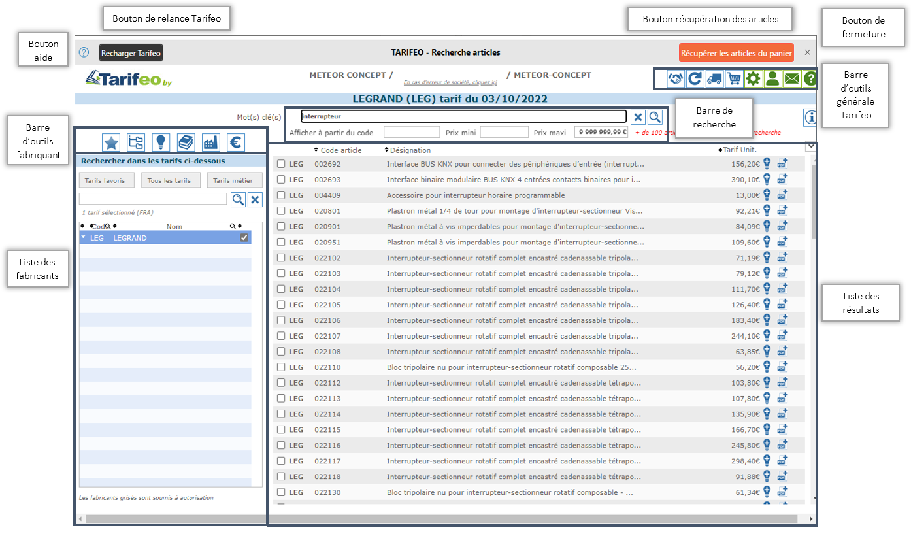
Task: Open settings with the green gear icon
Action: 753,78
